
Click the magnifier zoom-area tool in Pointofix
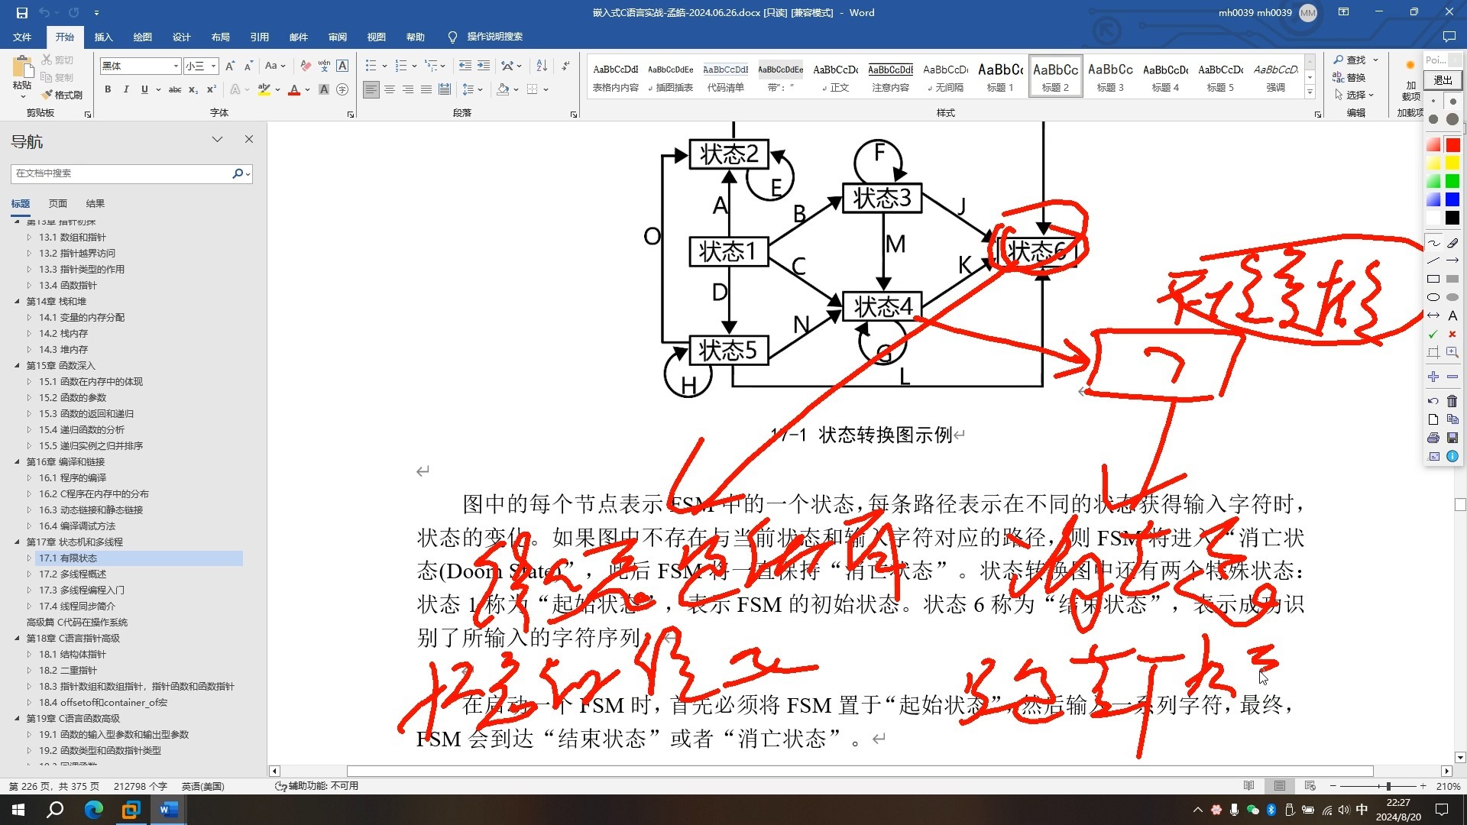1452,352
